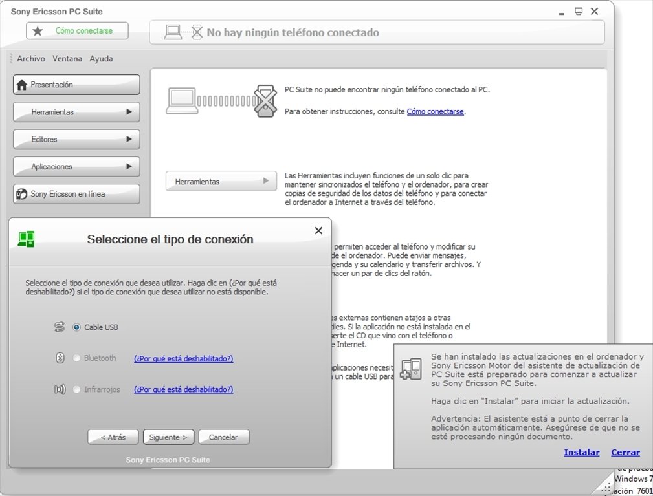Viewport: 653px width, 496px height.
Task: Click the Infrarrojos infrared icon
Action: (x=60, y=389)
